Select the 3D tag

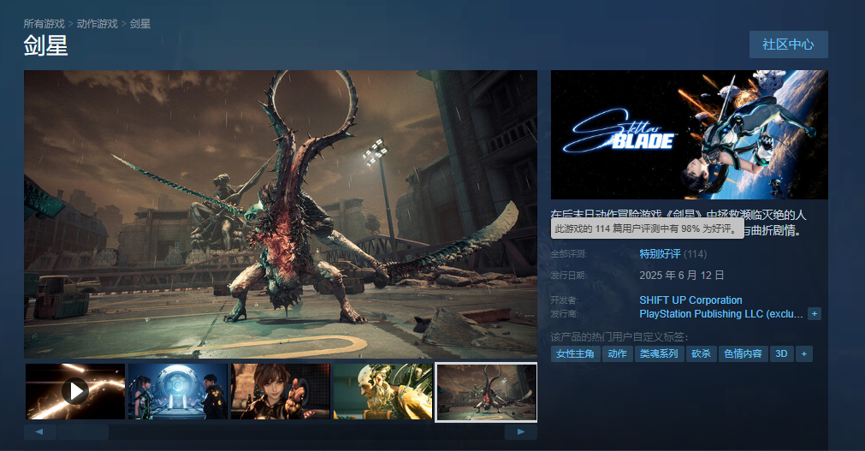782,353
